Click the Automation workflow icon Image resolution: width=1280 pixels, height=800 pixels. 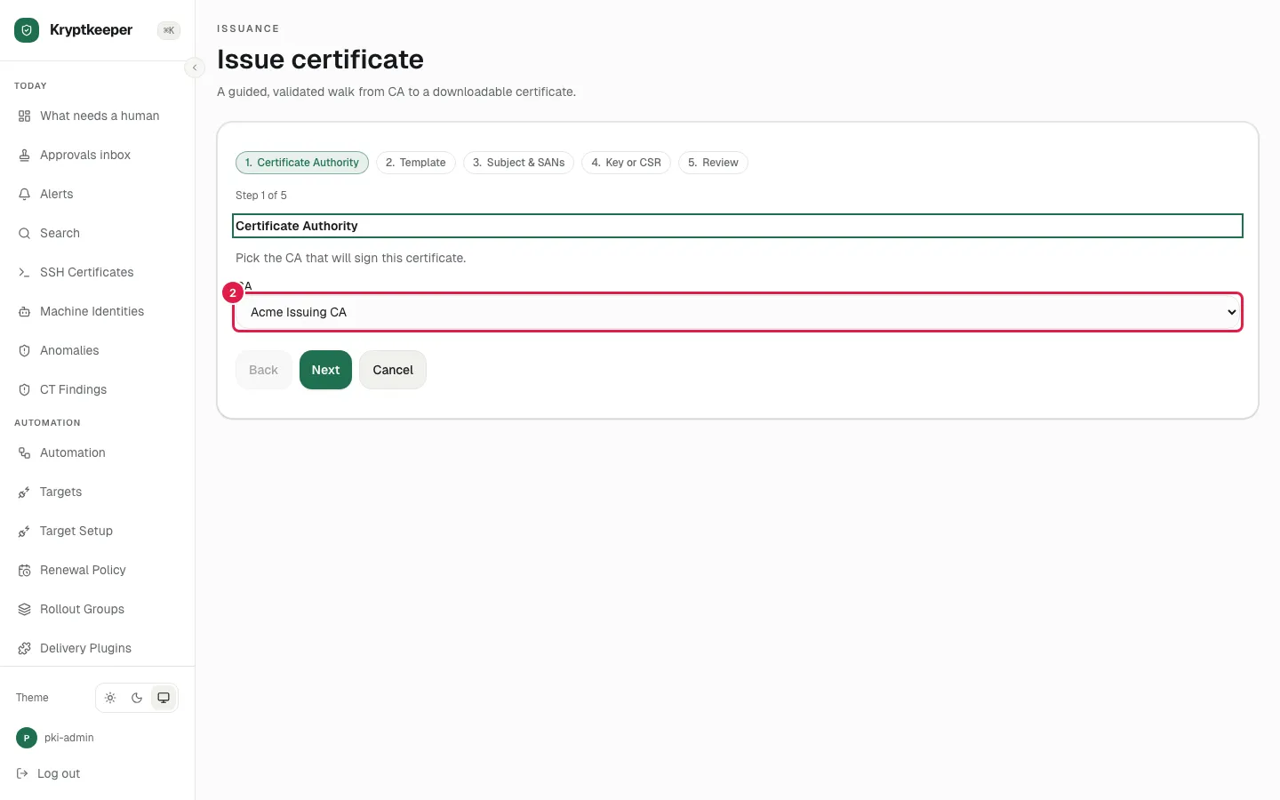coord(24,453)
